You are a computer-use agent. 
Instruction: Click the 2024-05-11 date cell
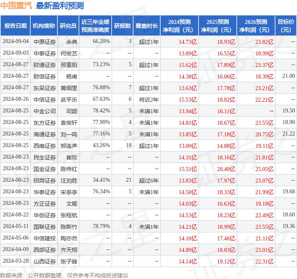click(16, 226)
